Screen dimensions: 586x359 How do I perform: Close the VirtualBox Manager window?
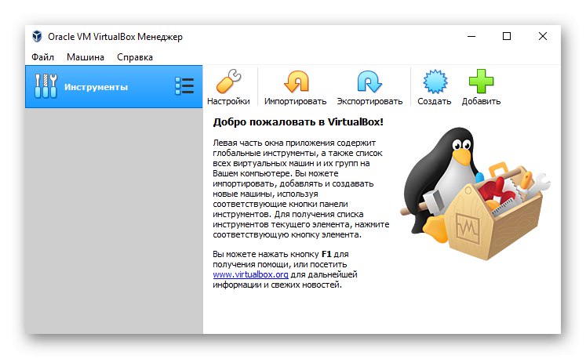(543, 36)
